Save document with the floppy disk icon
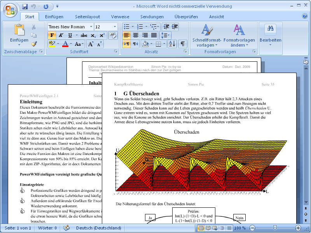The width and height of the screenshot is (311, 233). (25, 7)
